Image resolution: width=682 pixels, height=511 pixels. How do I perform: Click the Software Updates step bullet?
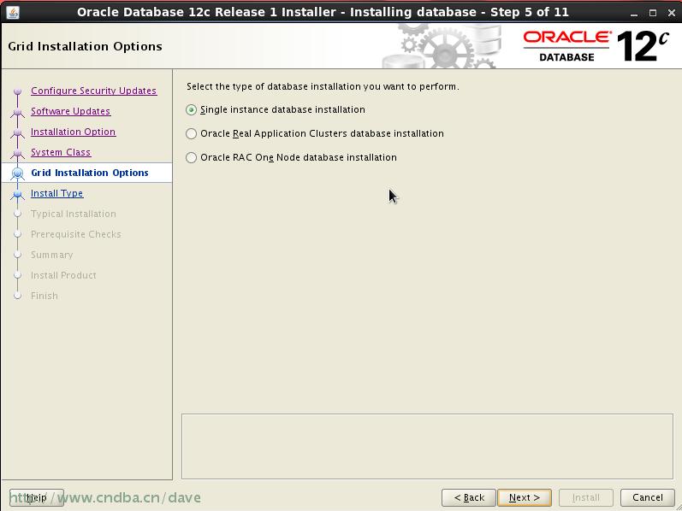point(17,112)
